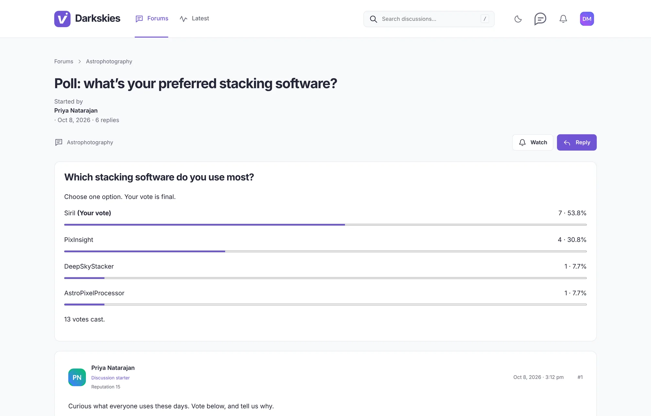Click the search magnifier icon
Viewport: 651px width, 416px height.
tap(373, 19)
